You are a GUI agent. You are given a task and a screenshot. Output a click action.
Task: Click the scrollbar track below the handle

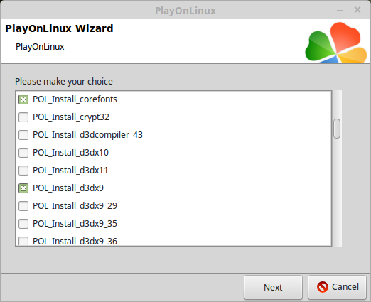click(x=337, y=192)
